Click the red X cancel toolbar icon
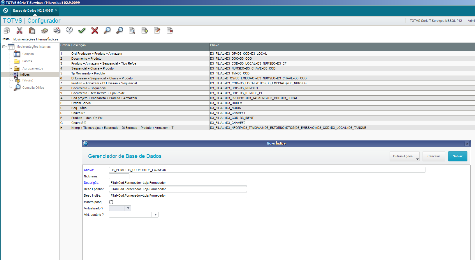This screenshot has width=475, height=260. coord(95,31)
